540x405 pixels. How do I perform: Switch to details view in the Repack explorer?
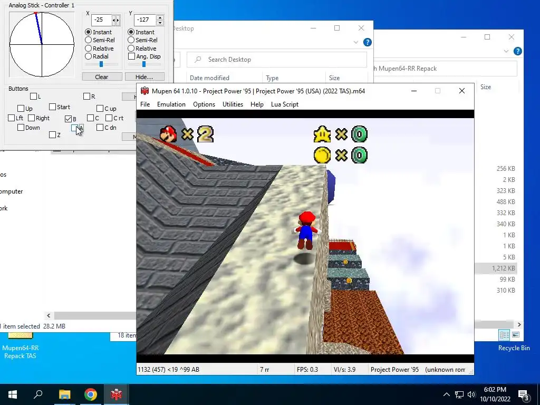click(x=505, y=335)
